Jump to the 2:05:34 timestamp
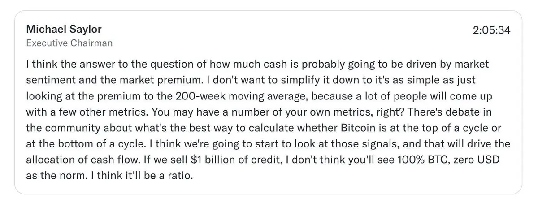The width and height of the screenshot is (538, 216). coord(492,30)
